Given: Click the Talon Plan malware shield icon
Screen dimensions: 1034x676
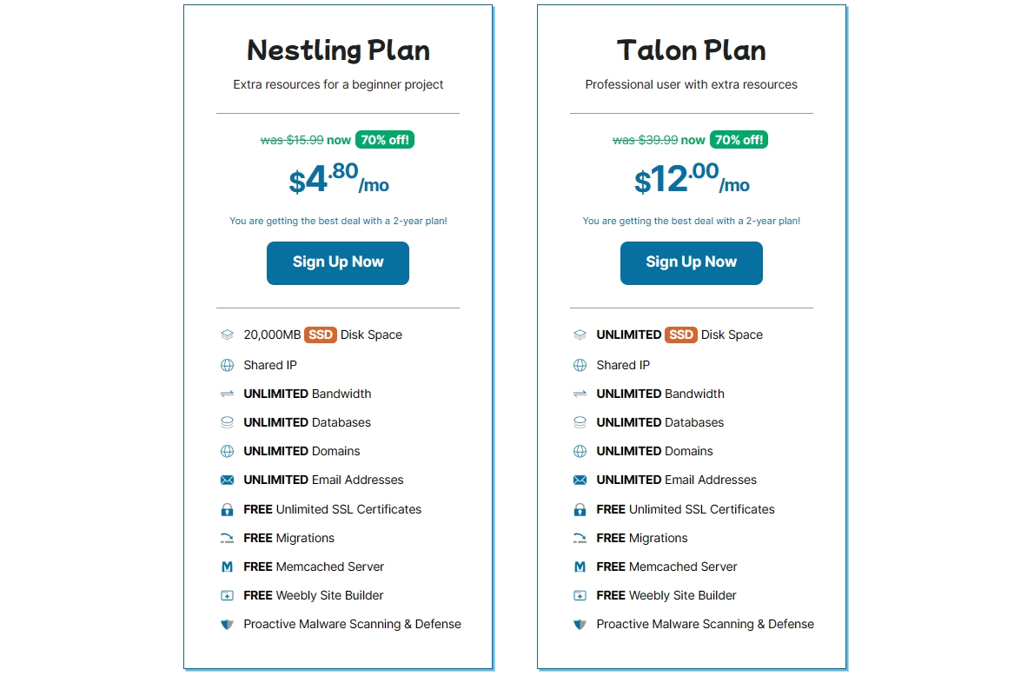Looking at the screenshot, I should (x=580, y=624).
